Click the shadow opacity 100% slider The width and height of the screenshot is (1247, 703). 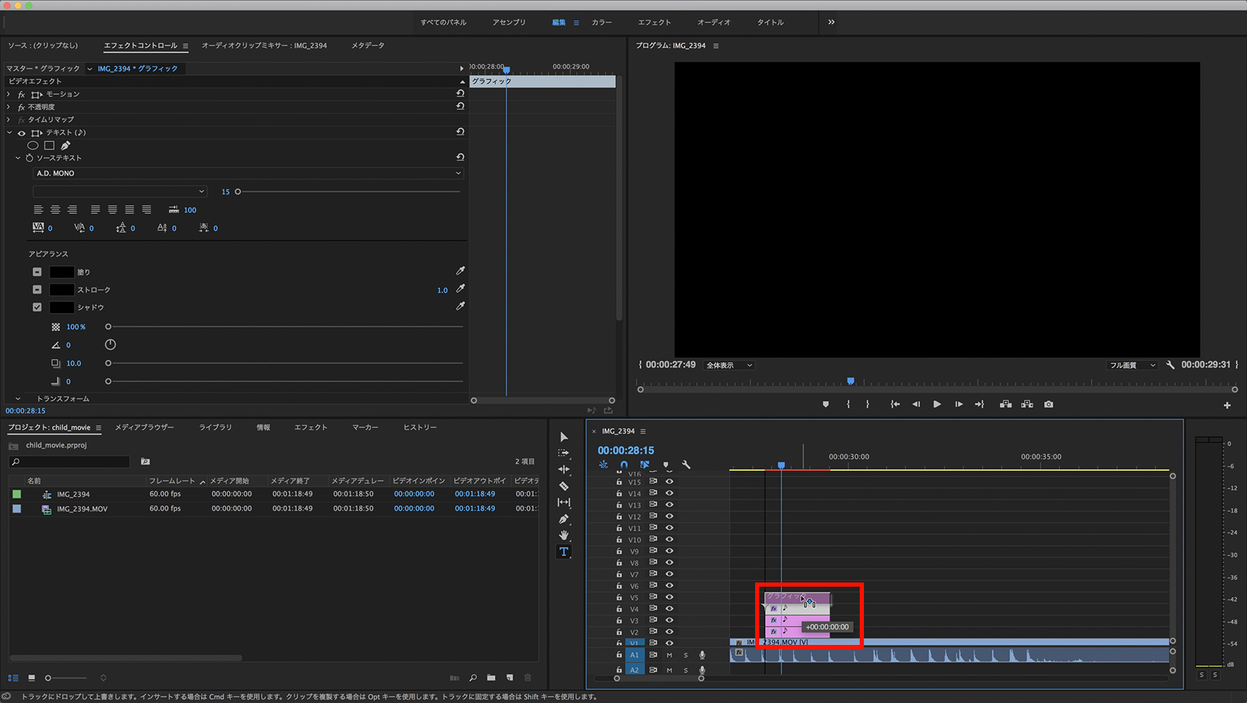click(108, 327)
